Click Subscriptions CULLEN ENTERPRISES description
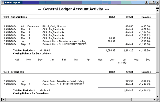This screenshot has width=160, height=102. (x=64, y=44)
